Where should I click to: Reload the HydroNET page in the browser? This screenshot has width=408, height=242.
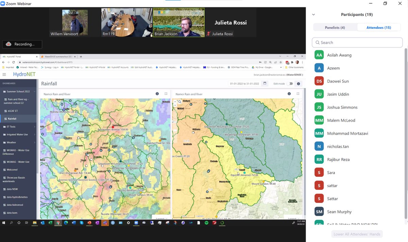point(14,62)
